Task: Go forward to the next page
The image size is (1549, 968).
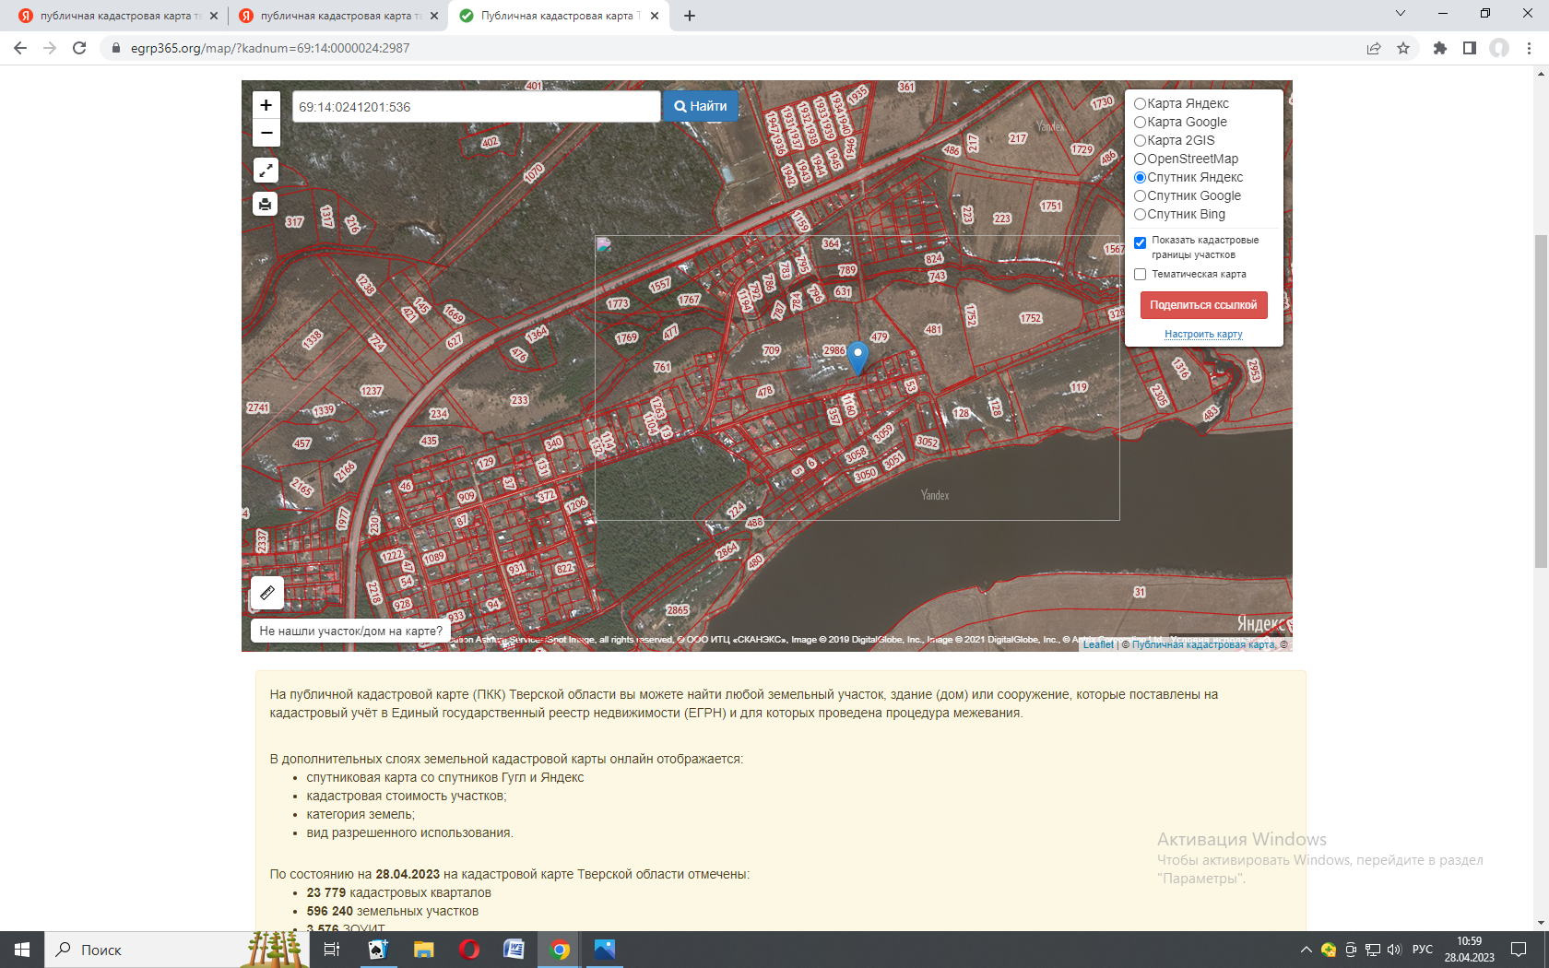Action: 50,48
